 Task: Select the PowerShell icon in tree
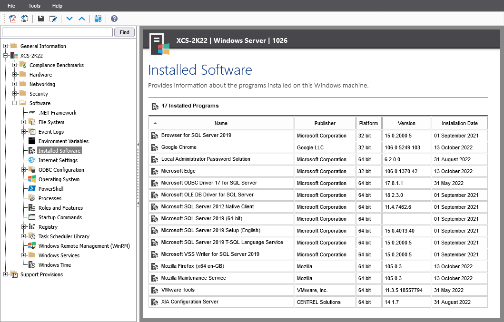pos(32,189)
